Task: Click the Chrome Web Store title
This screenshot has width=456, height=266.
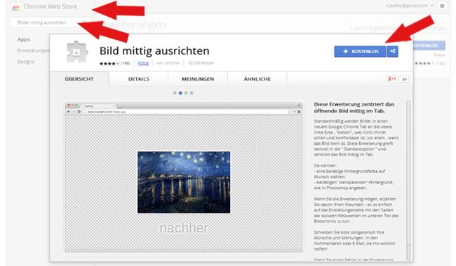Action: tap(51, 6)
